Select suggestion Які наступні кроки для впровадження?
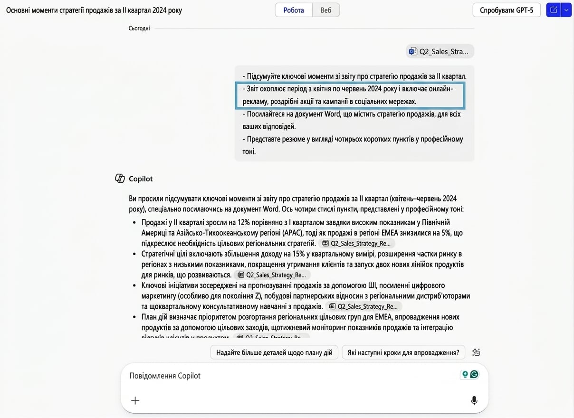 [x=403, y=352]
